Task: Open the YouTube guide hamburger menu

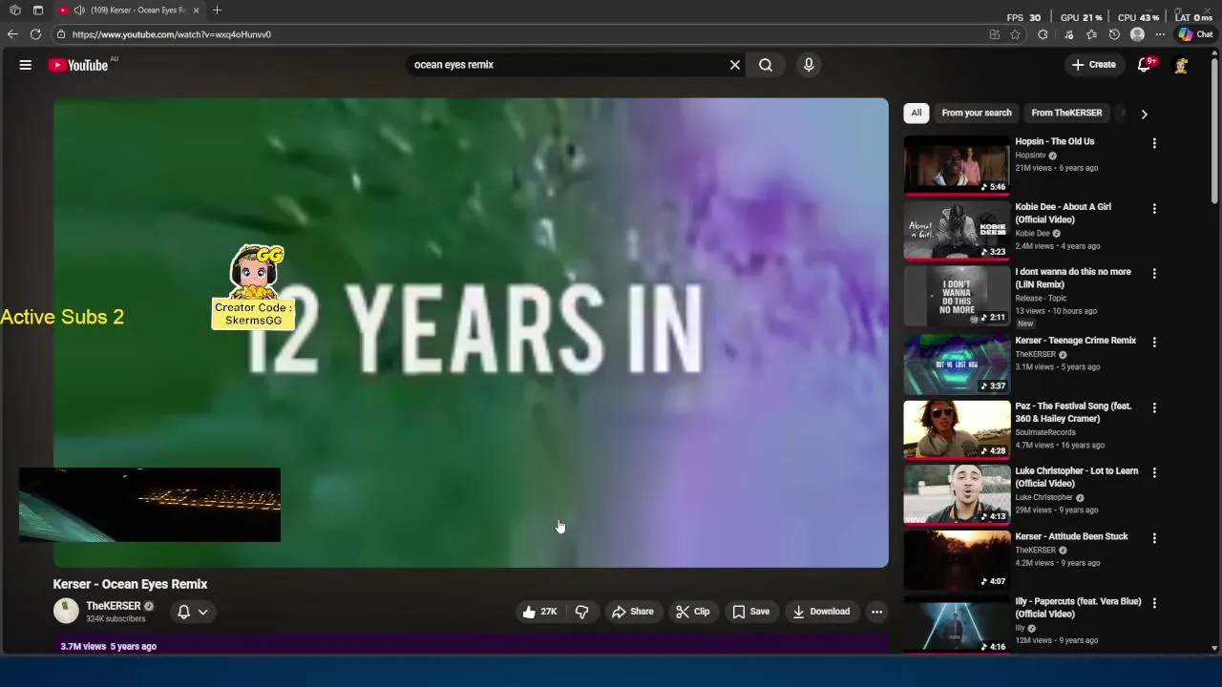Action: [26, 65]
